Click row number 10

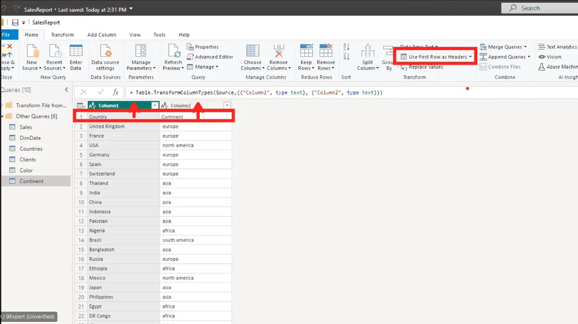tap(81, 202)
